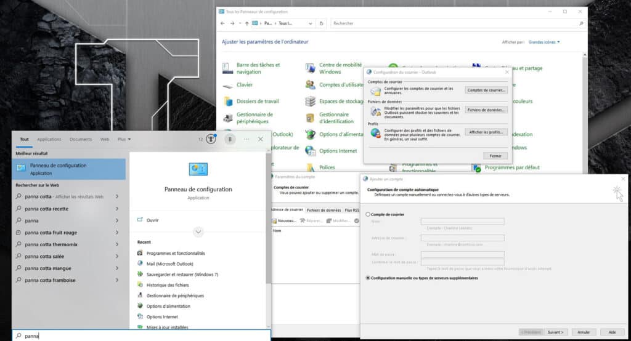Viewport: 631px width, 341px height.
Task: Click the forward arrow in Control Panel
Action: (x=232, y=23)
